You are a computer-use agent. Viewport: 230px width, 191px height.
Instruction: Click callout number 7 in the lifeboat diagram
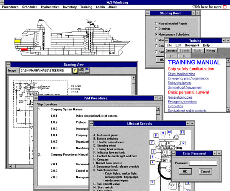coord(152,142)
